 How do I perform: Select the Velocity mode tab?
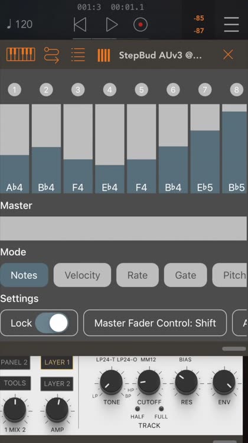82,275
